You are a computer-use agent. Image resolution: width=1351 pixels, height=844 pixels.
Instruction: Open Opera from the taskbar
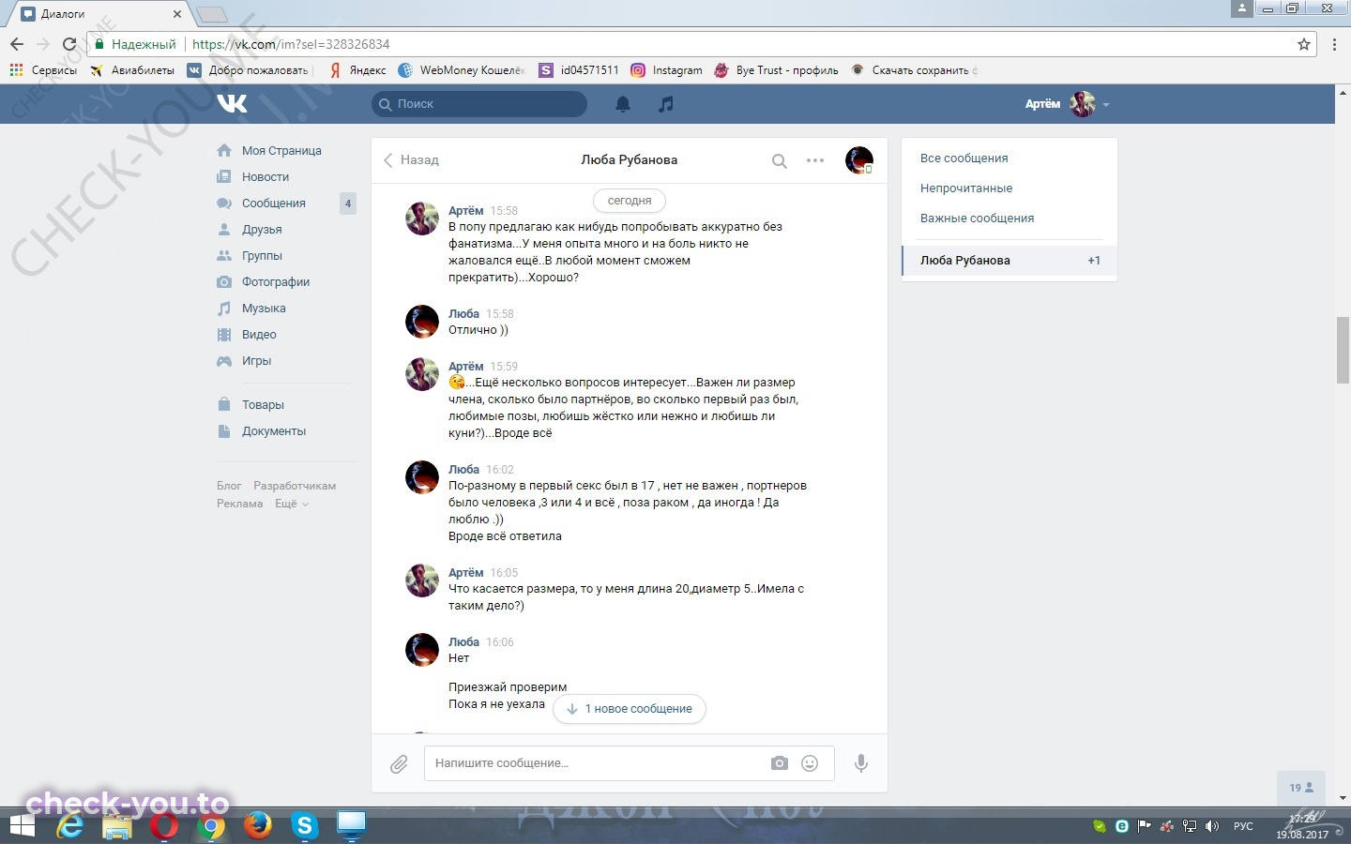163,826
